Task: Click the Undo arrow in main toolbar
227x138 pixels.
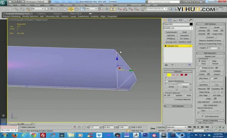Action: (4, 9)
